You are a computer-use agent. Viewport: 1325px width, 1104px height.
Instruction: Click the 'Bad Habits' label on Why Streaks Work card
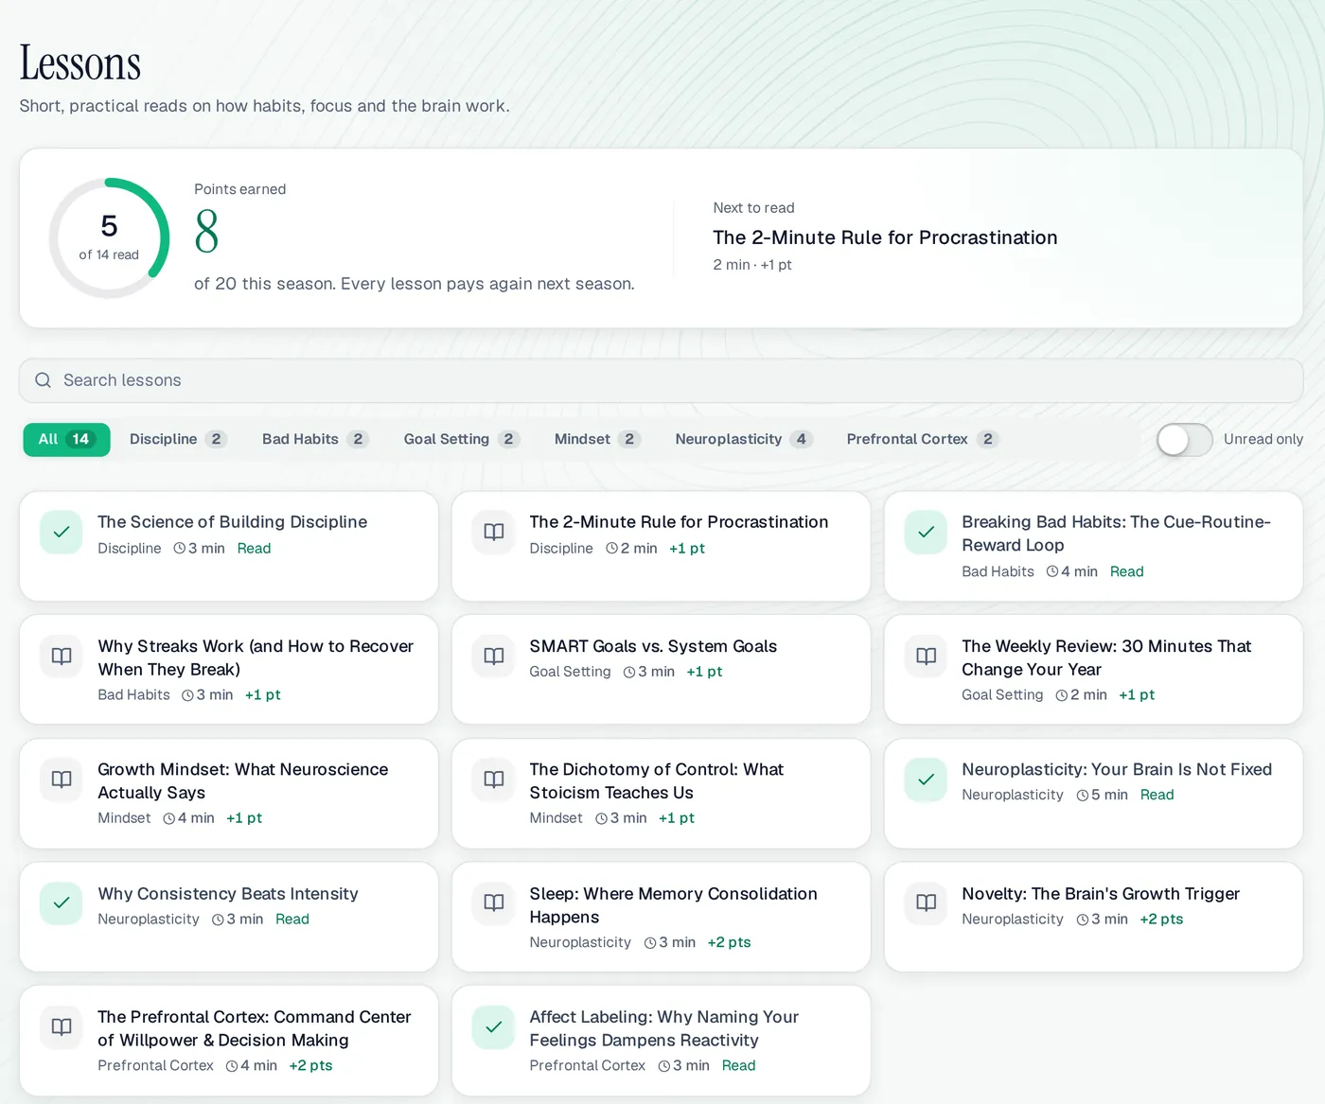(133, 695)
